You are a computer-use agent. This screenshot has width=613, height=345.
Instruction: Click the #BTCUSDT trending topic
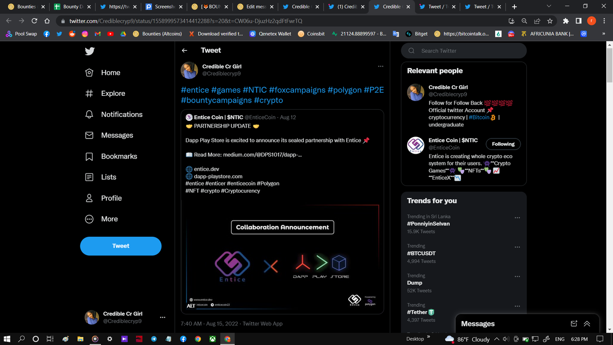[421, 253]
